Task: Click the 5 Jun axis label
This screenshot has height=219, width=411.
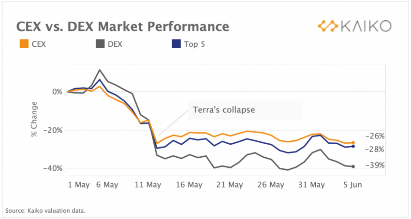Action: tap(353, 185)
